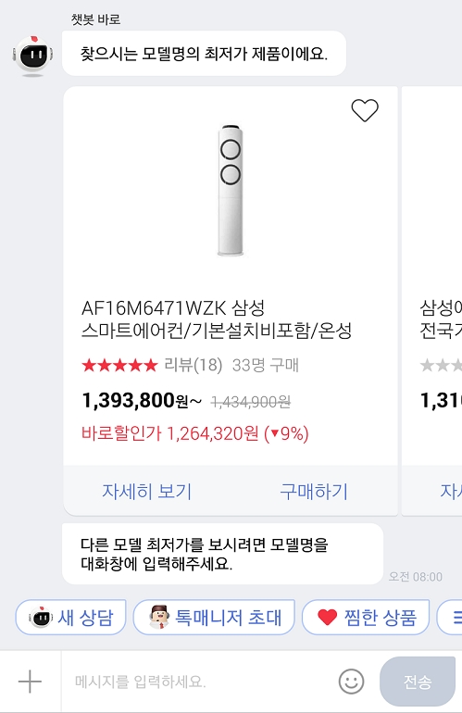462x713 pixels.
Task: Click 자세히 보기 on the Samsung air conditioner card
Action: pos(147,491)
